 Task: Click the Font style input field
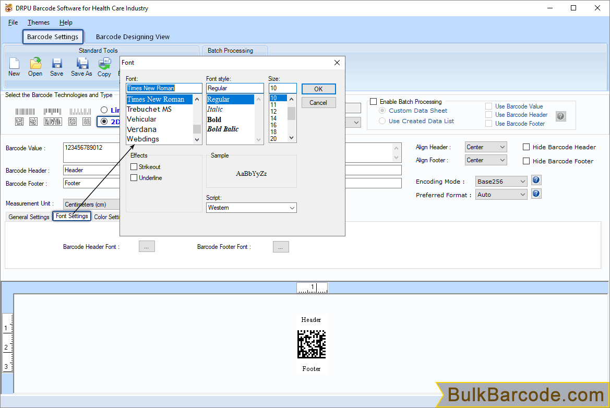(235, 88)
